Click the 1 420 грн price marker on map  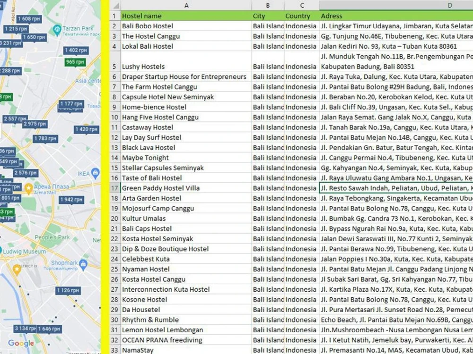(86, 129)
